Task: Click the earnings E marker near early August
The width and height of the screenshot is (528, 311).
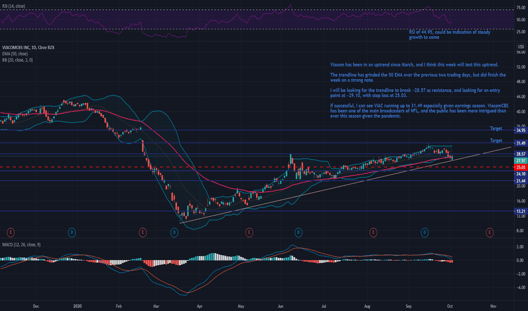Action: (373, 232)
